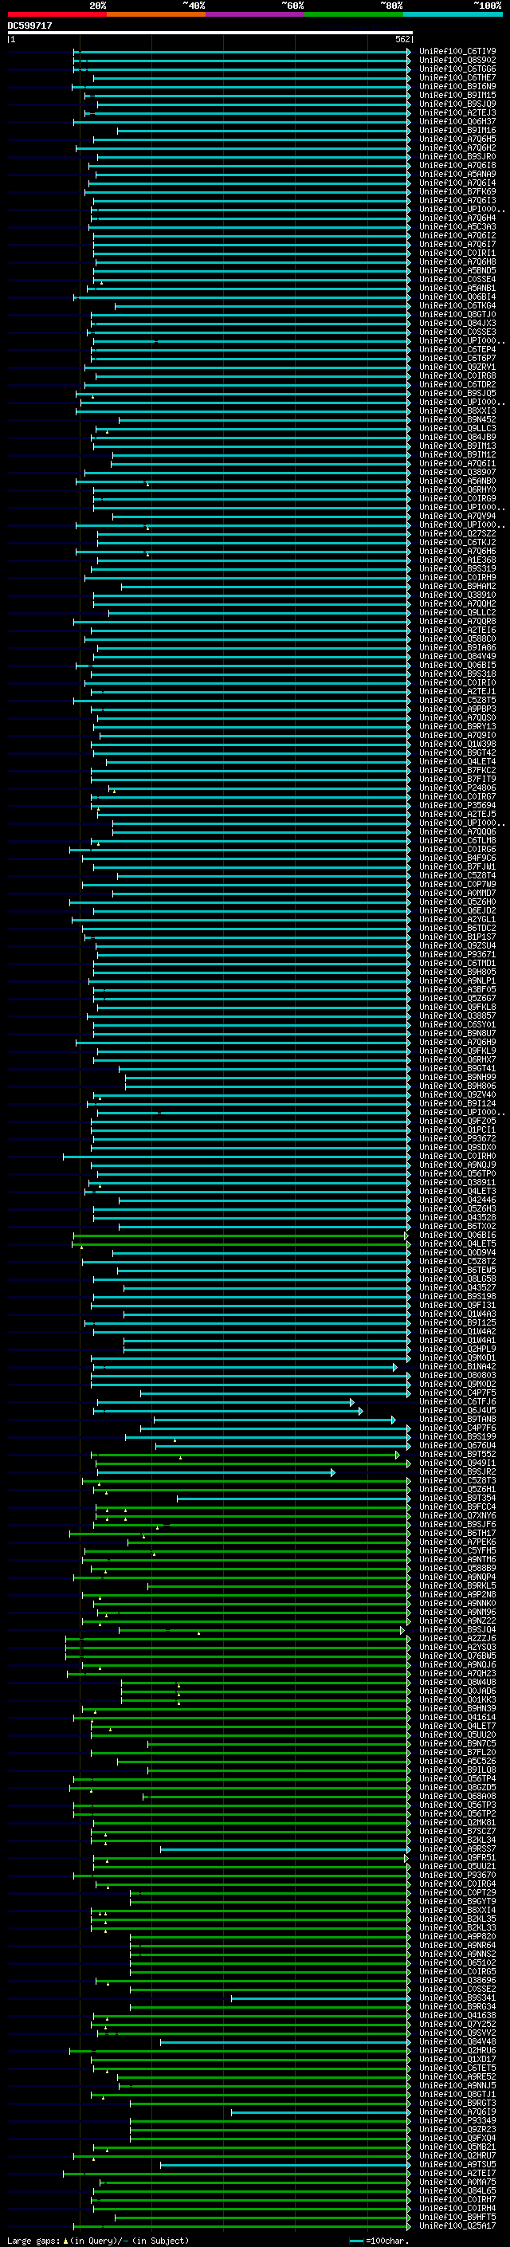This screenshot has height=2247, width=510.
Task: Open hit UniRef100_Q42446
Action: (x=457, y=1200)
